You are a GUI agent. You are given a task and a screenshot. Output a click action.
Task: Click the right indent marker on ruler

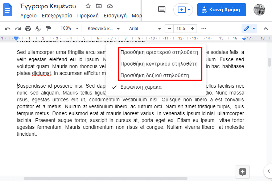(x=244, y=39)
